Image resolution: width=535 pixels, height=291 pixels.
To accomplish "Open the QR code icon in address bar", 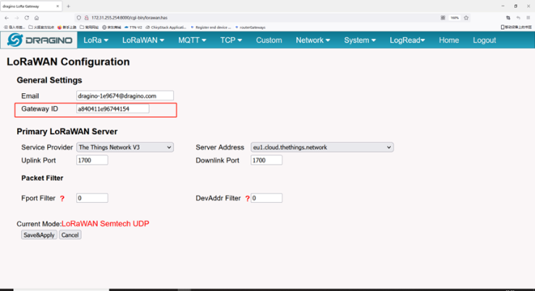I will [443, 18].
